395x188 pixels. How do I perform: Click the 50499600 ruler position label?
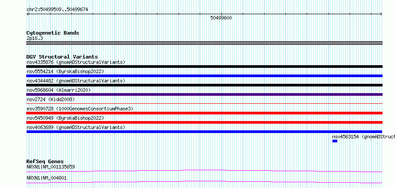pos(221,18)
